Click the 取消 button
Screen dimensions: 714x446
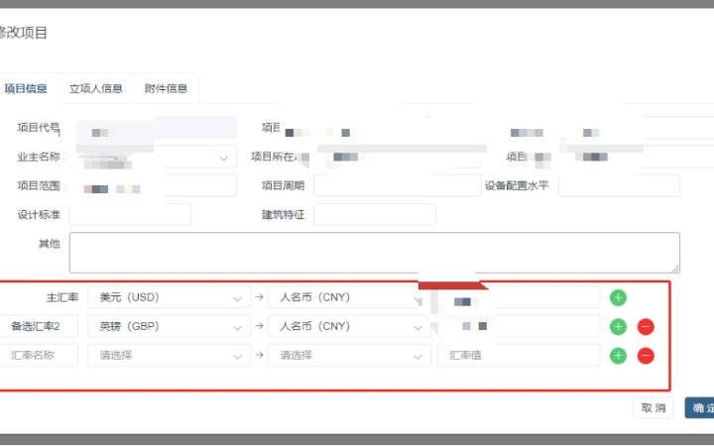653,407
